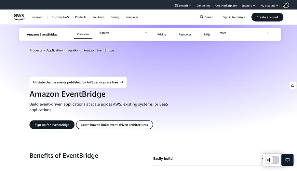Screen dimensions: 297x171
Task: Click Learn how to build event-driven architectures
Action: tap(115, 125)
